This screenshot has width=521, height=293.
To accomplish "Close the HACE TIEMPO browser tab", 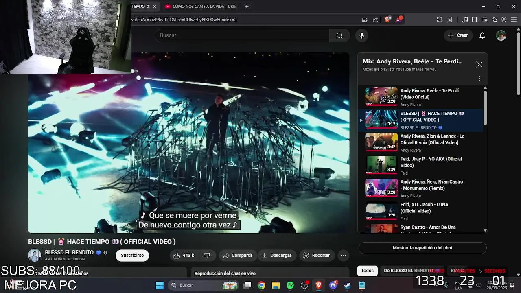I will pyautogui.click(x=154, y=7).
